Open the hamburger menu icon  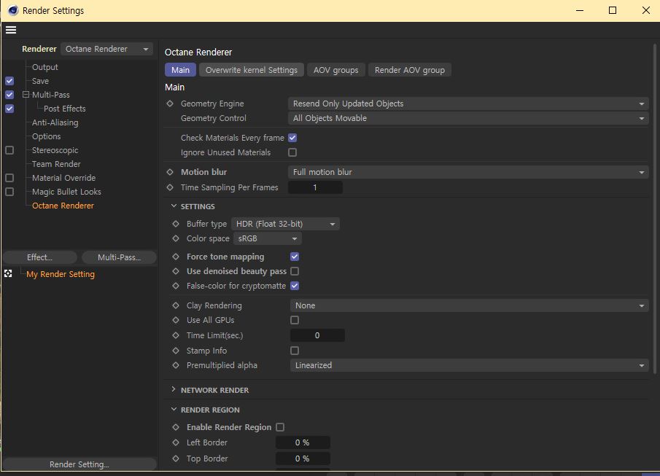click(x=11, y=30)
